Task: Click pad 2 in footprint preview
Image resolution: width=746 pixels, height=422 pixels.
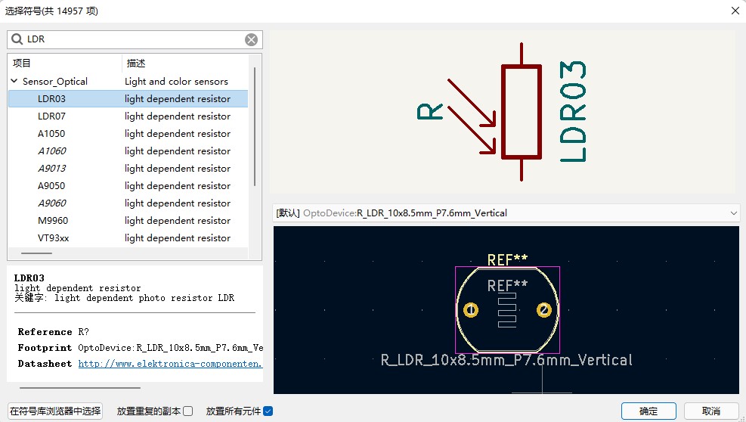Action: [x=543, y=310]
